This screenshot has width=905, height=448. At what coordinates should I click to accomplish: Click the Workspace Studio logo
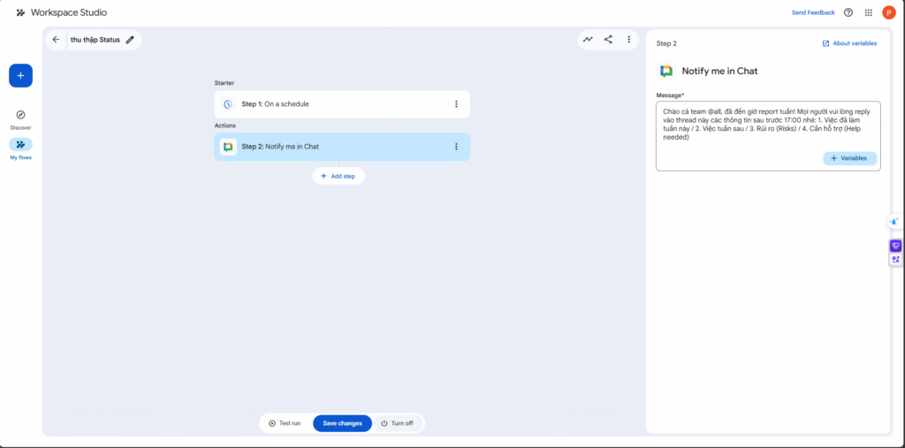20,12
